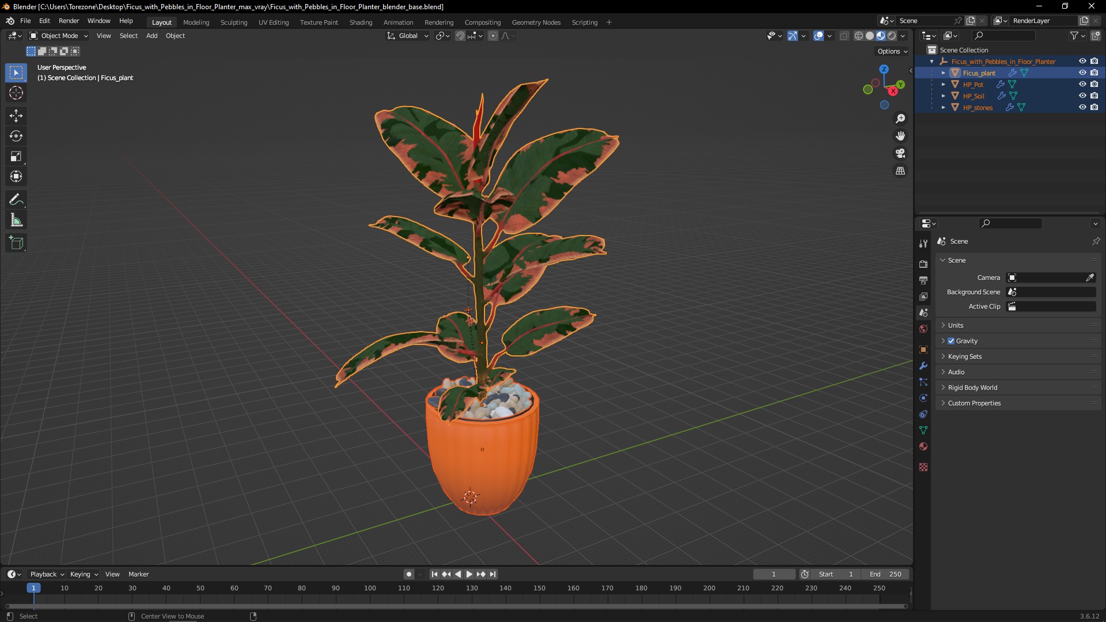Hide Ficus_plant in viewport

point(1082,73)
